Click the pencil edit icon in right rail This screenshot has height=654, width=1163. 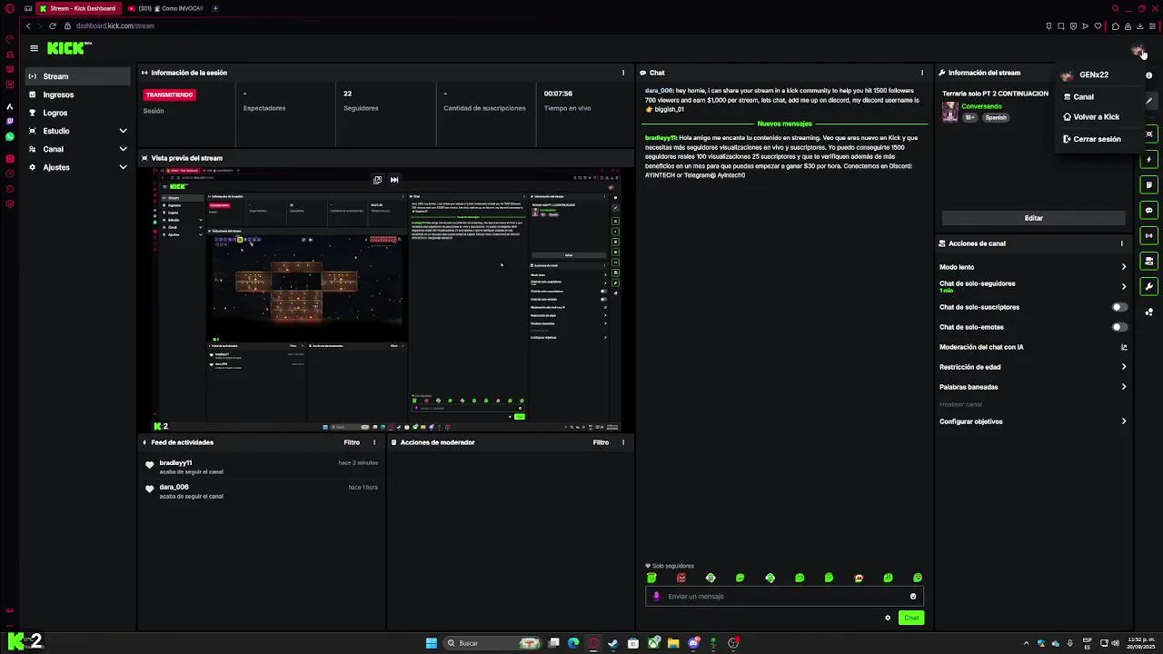point(1149,101)
